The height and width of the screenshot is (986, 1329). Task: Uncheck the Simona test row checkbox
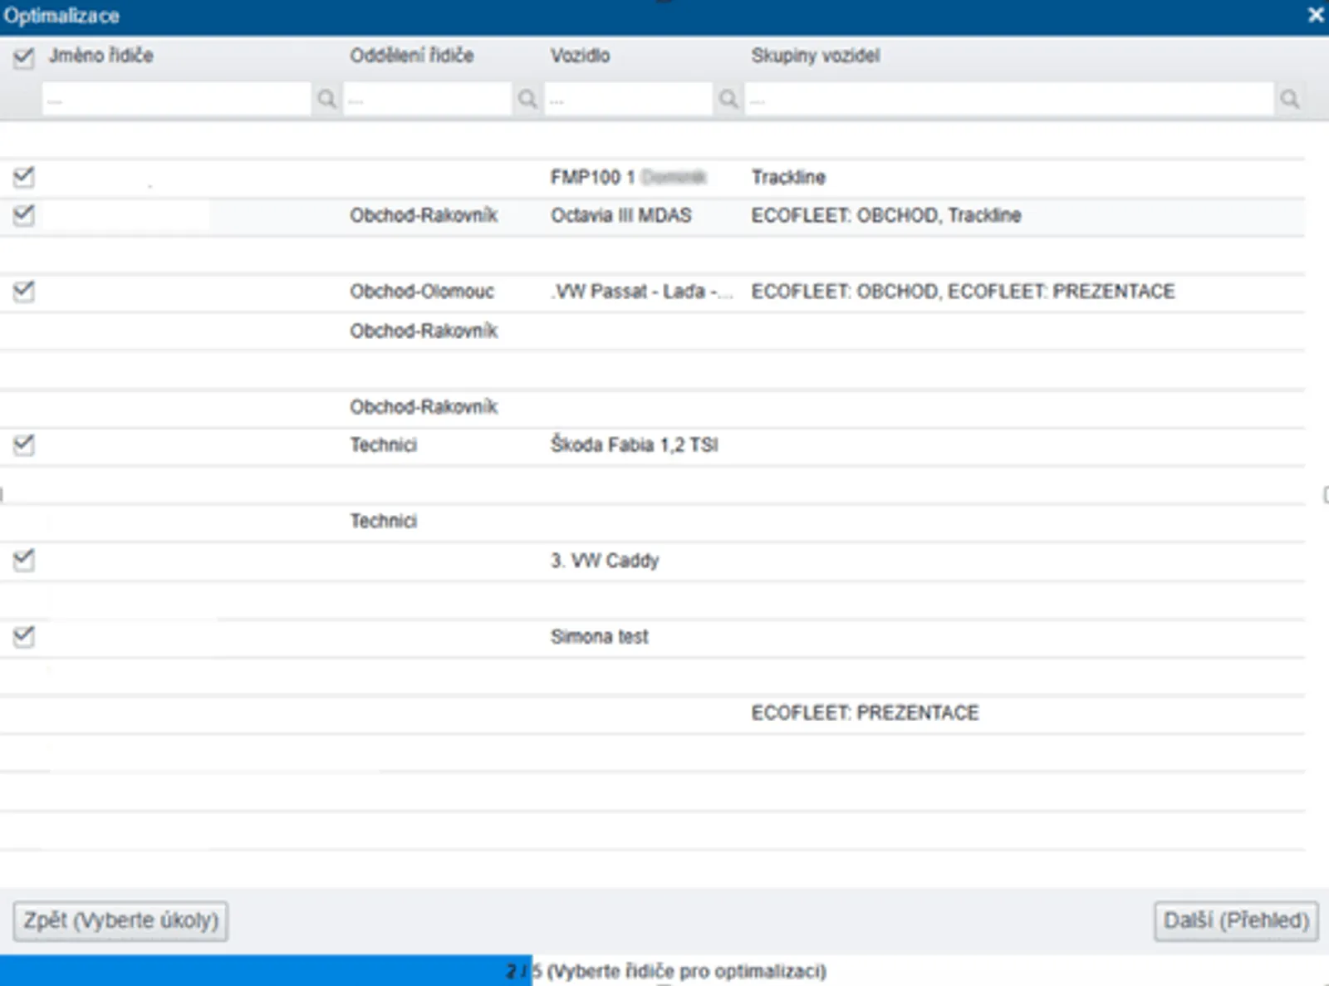pos(23,636)
